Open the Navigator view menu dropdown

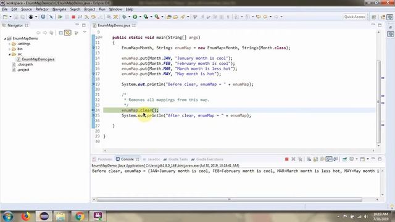85,33
